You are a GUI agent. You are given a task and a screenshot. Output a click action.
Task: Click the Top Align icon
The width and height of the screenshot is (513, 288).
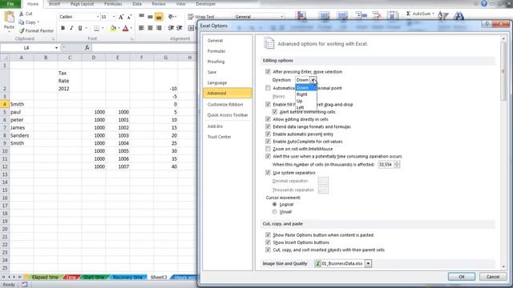[x=141, y=17]
